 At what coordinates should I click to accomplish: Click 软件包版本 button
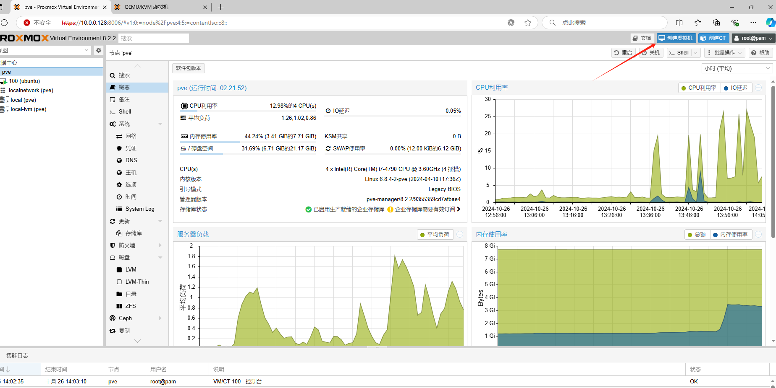tap(189, 68)
